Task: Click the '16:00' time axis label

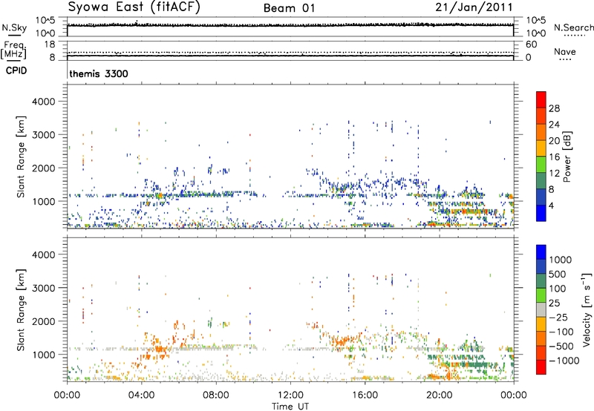Action: [365, 395]
